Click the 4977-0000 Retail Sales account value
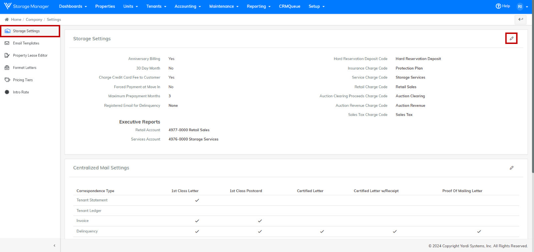The image size is (534, 252). pyautogui.click(x=189, y=130)
